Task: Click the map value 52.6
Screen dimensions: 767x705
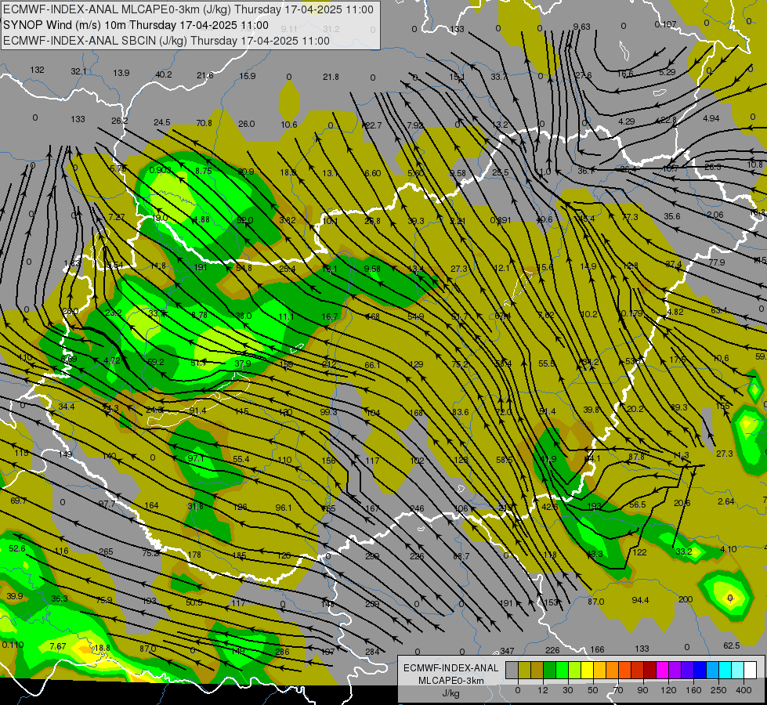Action: pos(17,549)
